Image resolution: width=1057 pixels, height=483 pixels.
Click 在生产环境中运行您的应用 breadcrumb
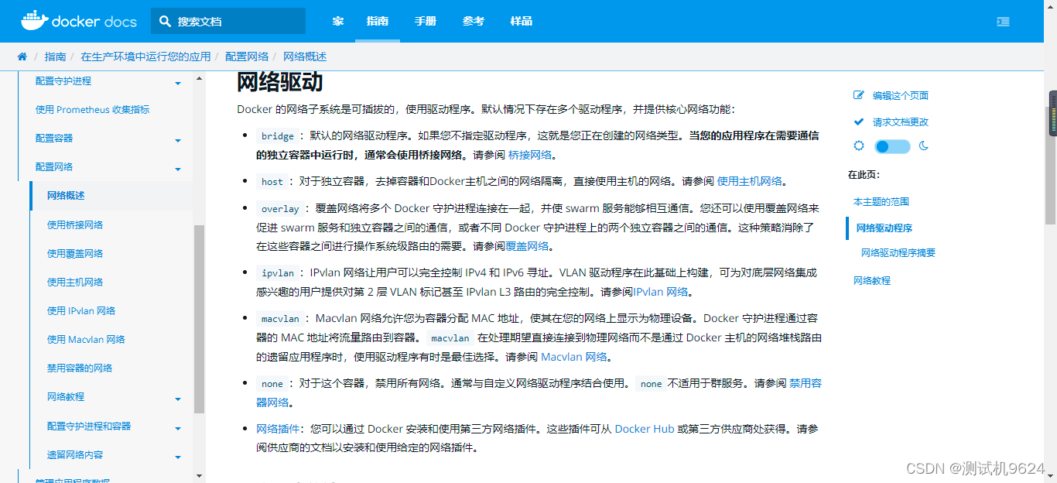tap(145, 57)
